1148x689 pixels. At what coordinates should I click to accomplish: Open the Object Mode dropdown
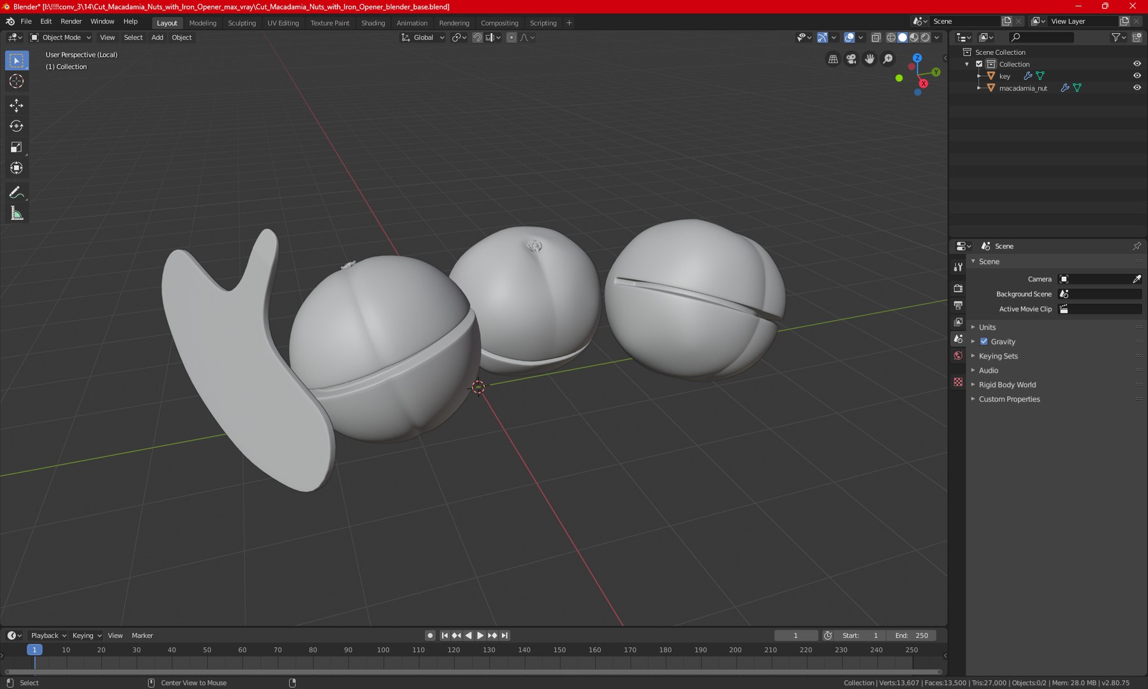pyautogui.click(x=61, y=38)
